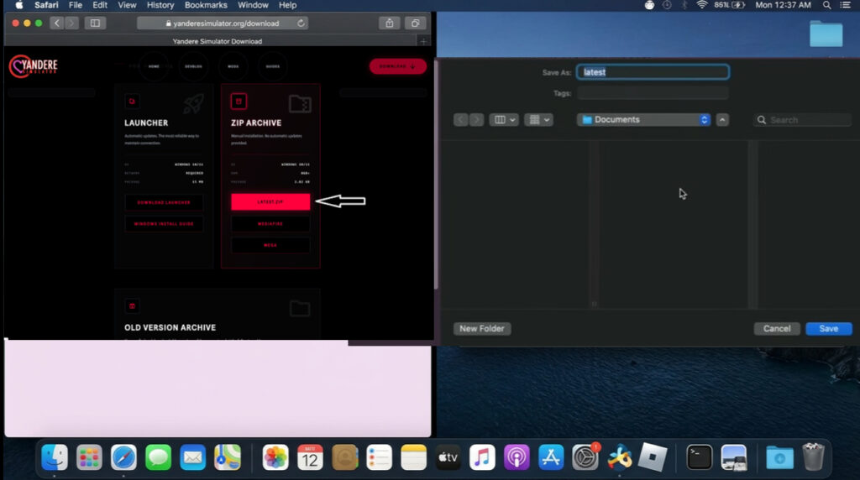Viewport: 860px width, 480px height.
Task: Click the red LATEST ZIP button
Action: click(270, 201)
